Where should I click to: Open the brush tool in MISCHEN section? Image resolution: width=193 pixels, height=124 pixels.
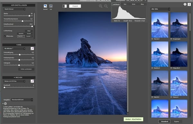click(x=32, y=81)
